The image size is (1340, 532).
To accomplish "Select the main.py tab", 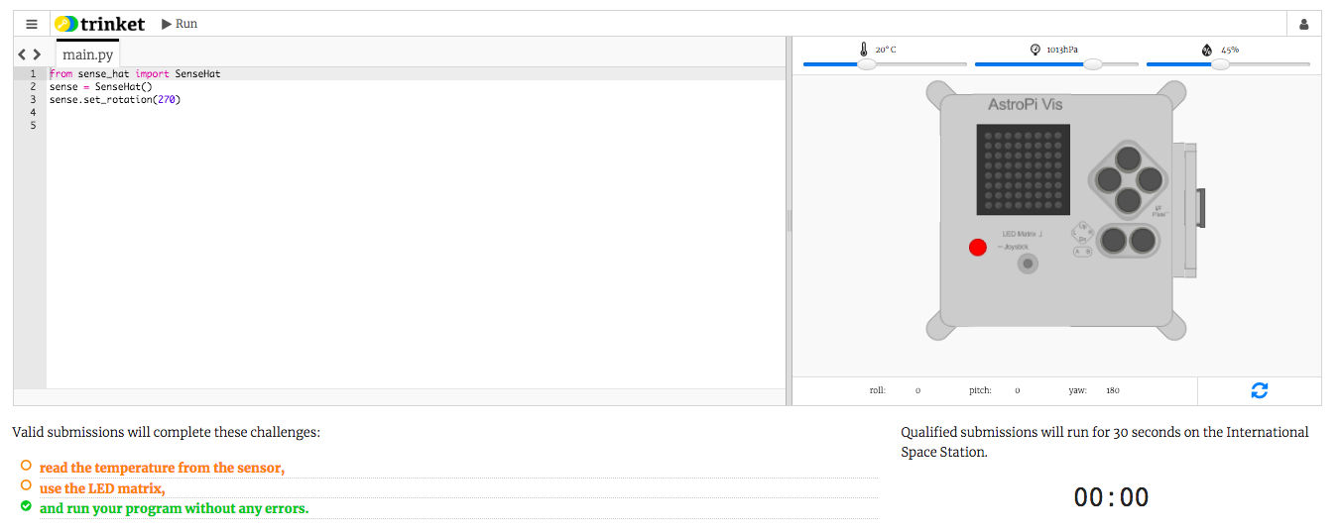I will (87, 54).
